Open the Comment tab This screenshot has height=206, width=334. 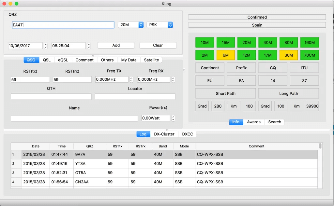(x=84, y=60)
